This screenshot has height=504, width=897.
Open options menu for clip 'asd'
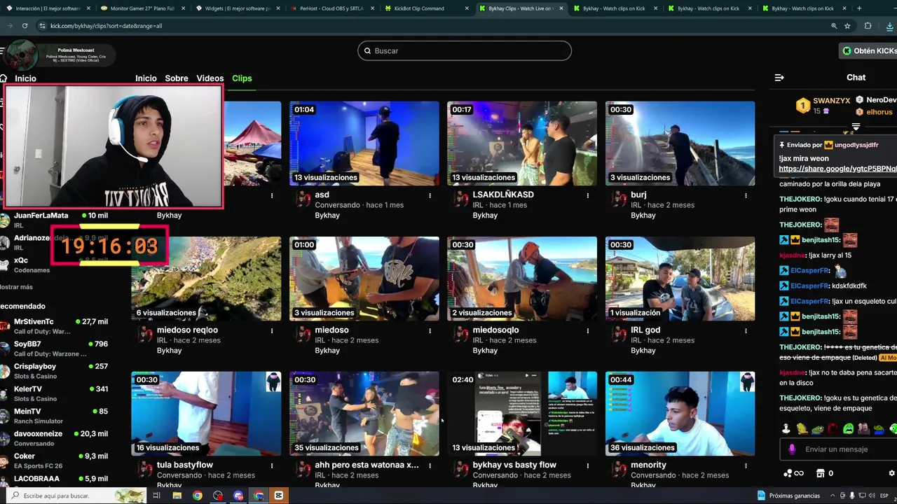[430, 195]
